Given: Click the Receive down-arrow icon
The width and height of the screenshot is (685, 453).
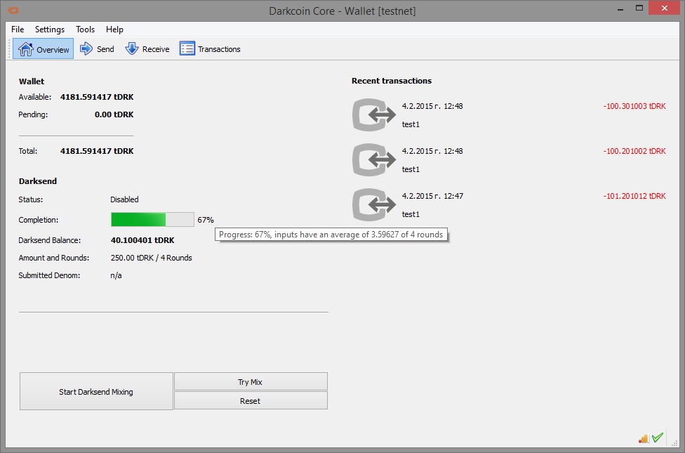Looking at the screenshot, I should [x=131, y=48].
